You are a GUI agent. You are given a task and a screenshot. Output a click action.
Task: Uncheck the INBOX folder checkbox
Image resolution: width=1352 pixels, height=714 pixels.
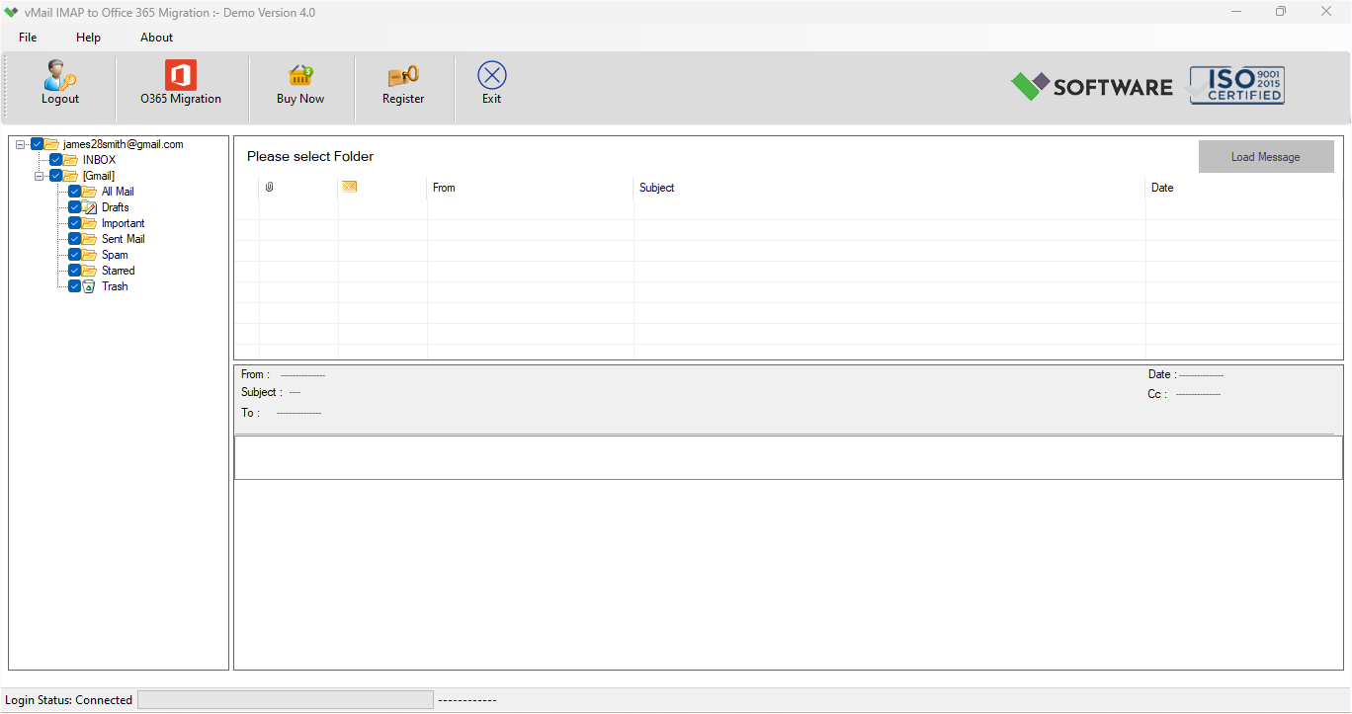56,160
